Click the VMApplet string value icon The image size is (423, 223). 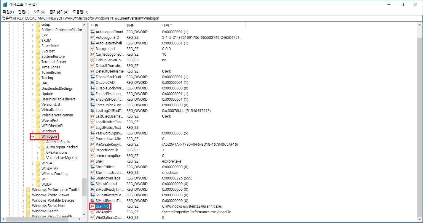[93, 212]
